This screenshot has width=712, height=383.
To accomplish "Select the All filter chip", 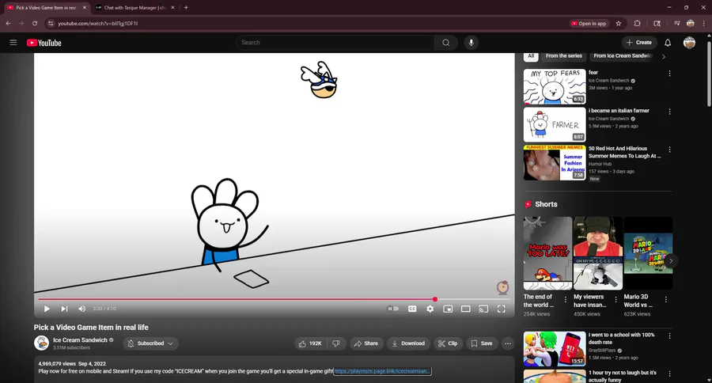I will (x=531, y=56).
